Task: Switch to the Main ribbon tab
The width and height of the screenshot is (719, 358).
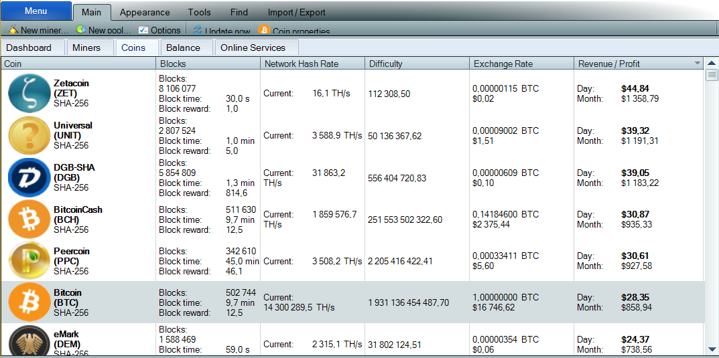Action: point(92,12)
